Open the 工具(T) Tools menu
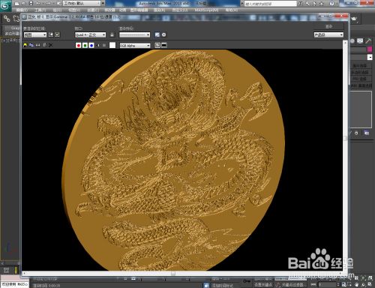 point(40,10)
